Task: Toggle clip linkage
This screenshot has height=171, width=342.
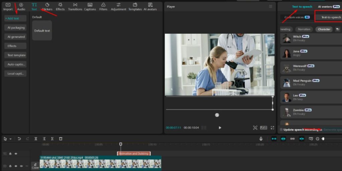Action: [x=293, y=139]
